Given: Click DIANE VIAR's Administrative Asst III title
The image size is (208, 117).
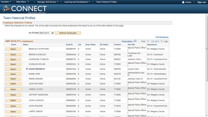Looking at the screenshot, I should click(x=136, y=74).
